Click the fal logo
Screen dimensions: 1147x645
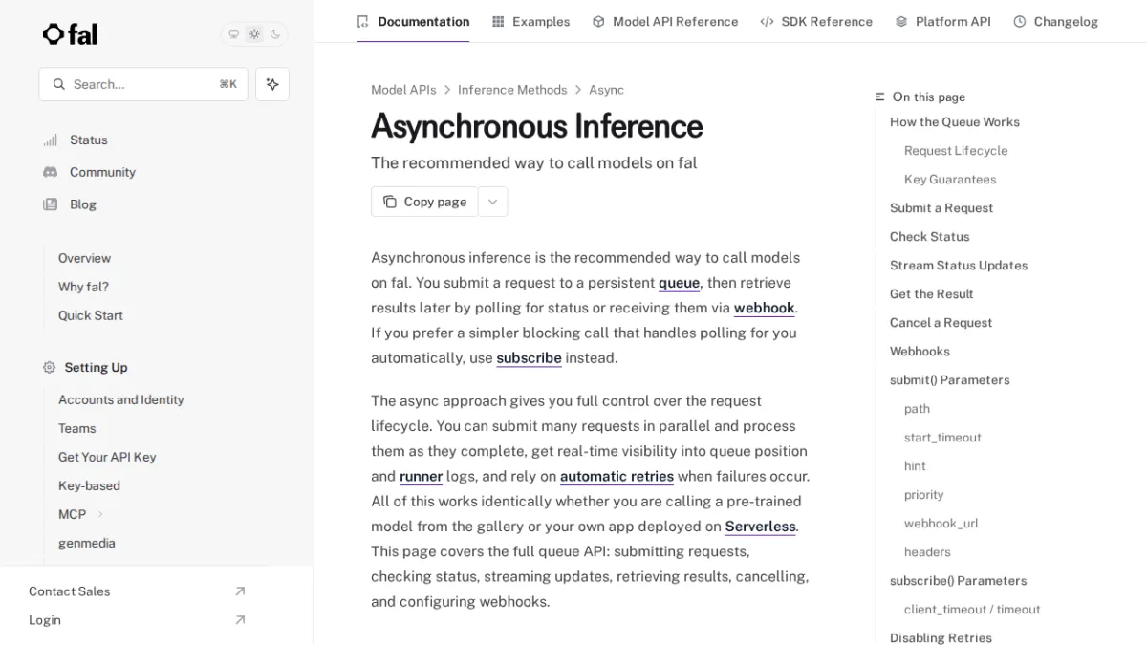70,34
